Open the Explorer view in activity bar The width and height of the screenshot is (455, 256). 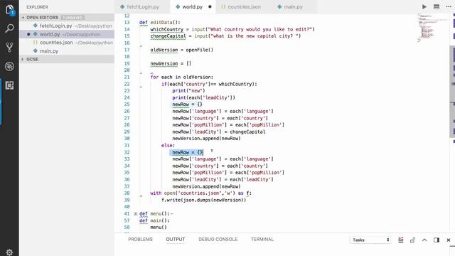point(9,10)
